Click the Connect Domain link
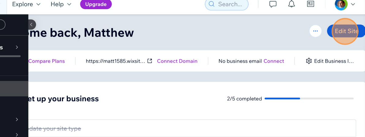This screenshot has height=137, width=365. [177, 61]
